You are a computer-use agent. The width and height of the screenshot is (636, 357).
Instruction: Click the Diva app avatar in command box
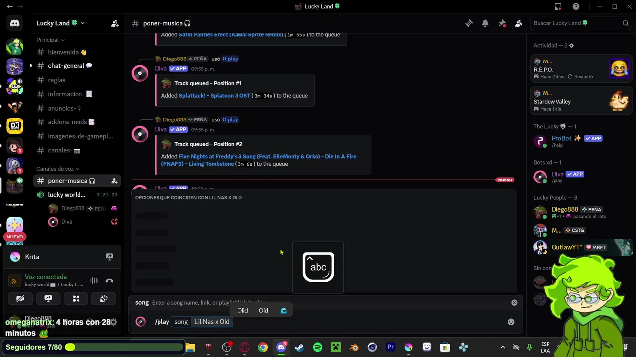tap(141, 322)
